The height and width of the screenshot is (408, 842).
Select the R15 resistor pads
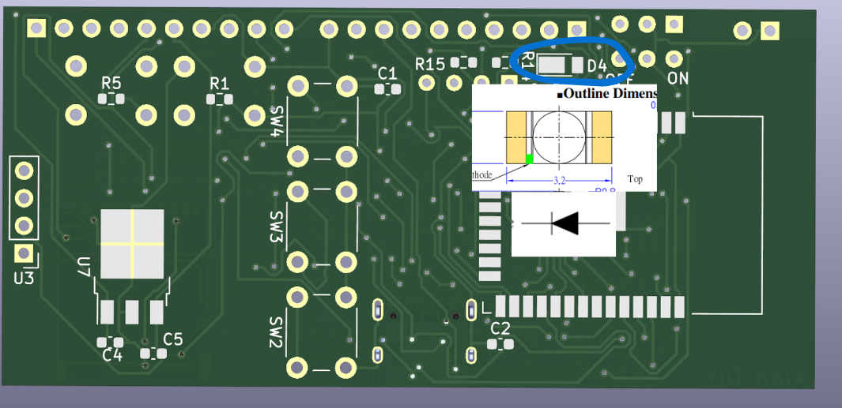click(x=463, y=62)
